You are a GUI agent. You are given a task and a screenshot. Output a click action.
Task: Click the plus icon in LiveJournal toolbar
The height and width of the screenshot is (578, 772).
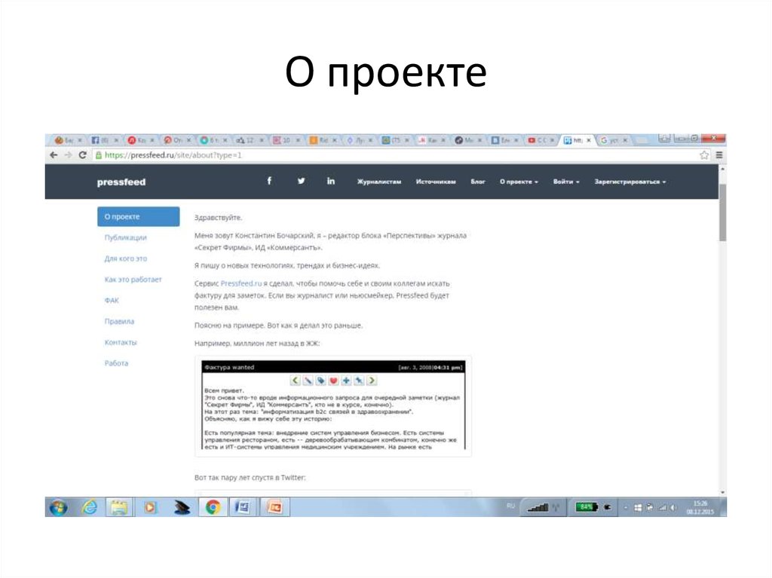346,381
